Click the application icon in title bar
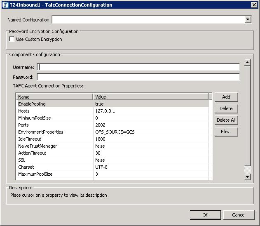Screen dimensions: 260x226 [5, 5]
